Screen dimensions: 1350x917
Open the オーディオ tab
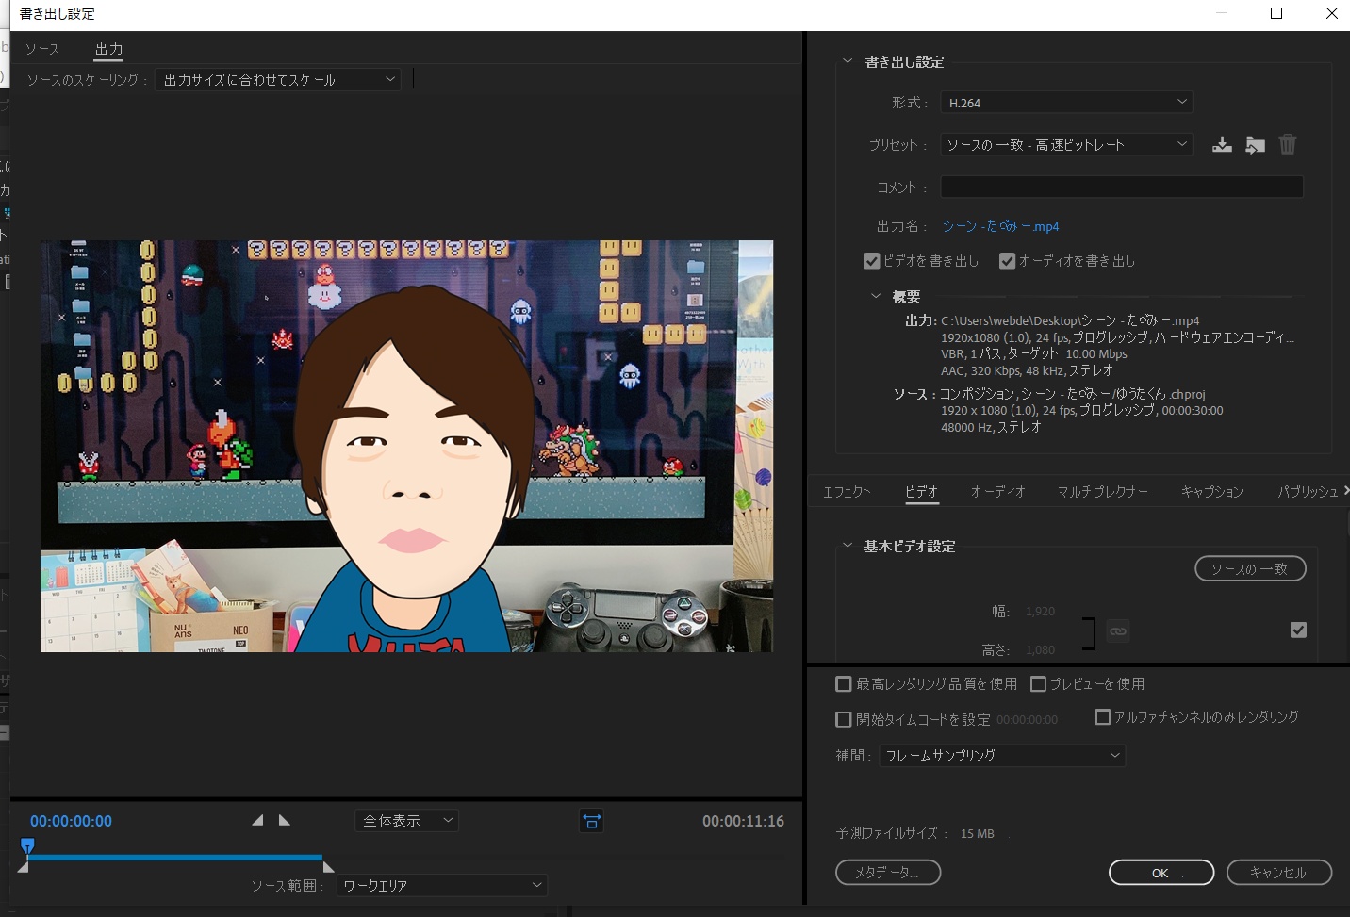(997, 491)
